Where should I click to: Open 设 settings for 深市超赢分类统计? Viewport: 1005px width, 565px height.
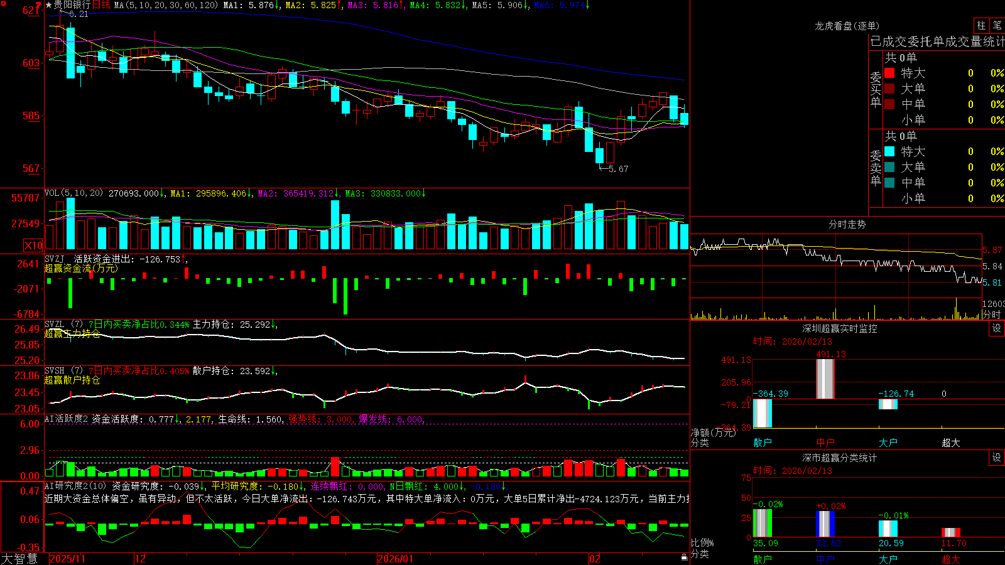(997, 458)
